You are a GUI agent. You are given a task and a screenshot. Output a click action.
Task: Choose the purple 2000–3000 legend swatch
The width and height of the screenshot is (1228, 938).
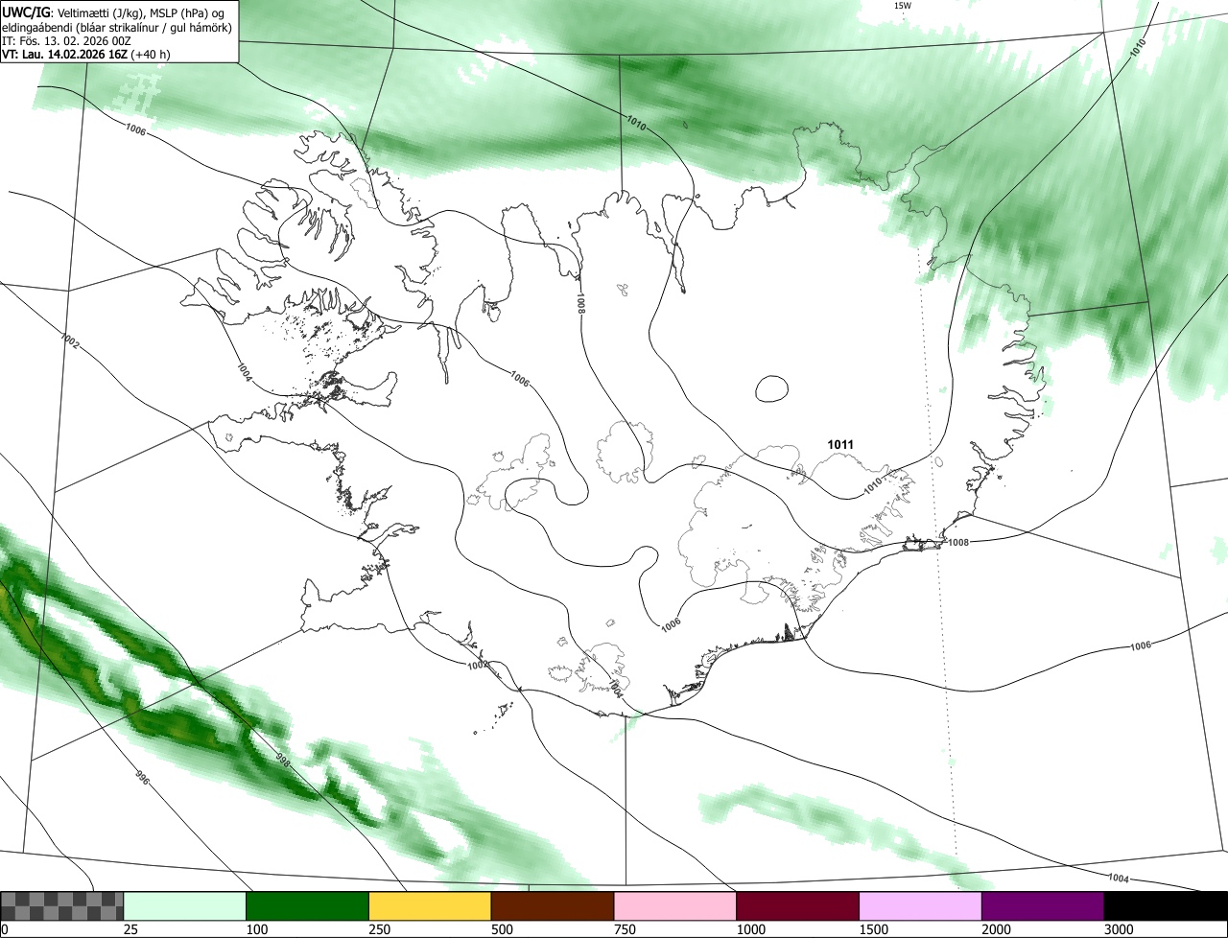point(1043,906)
